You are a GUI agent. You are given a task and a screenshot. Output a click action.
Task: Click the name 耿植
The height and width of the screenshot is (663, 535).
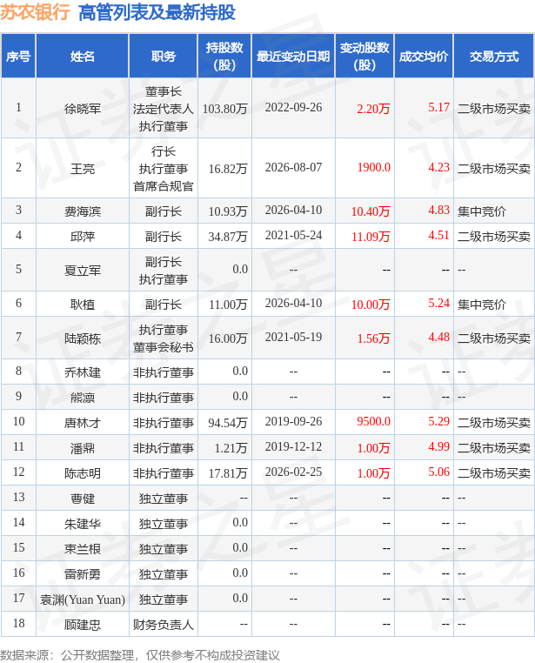[x=83, y=304]
